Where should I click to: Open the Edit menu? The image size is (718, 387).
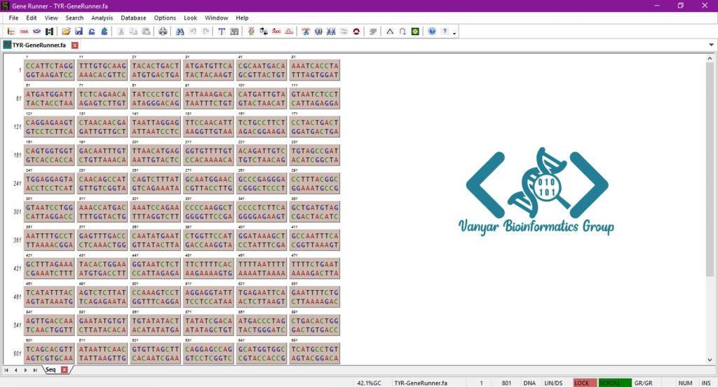click(31, 18)
